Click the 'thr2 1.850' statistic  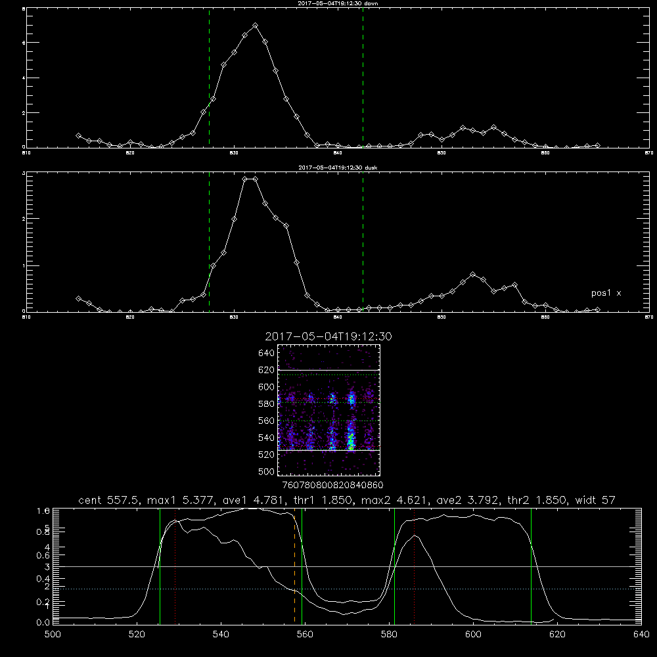coord(537,500)
